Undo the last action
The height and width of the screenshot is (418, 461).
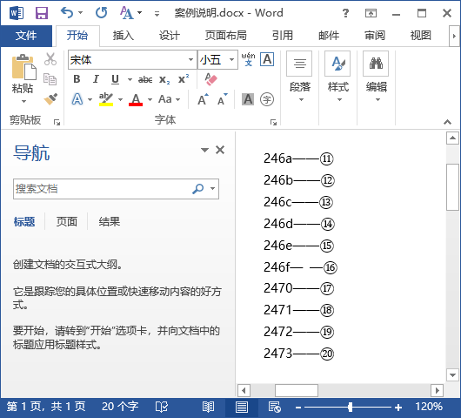67,13
